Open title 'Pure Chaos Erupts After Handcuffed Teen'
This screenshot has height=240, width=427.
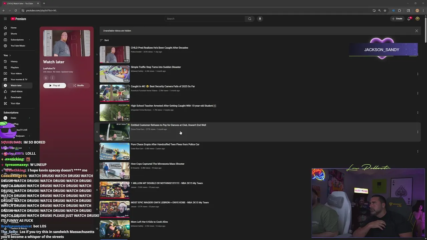(x=165, y=144)
